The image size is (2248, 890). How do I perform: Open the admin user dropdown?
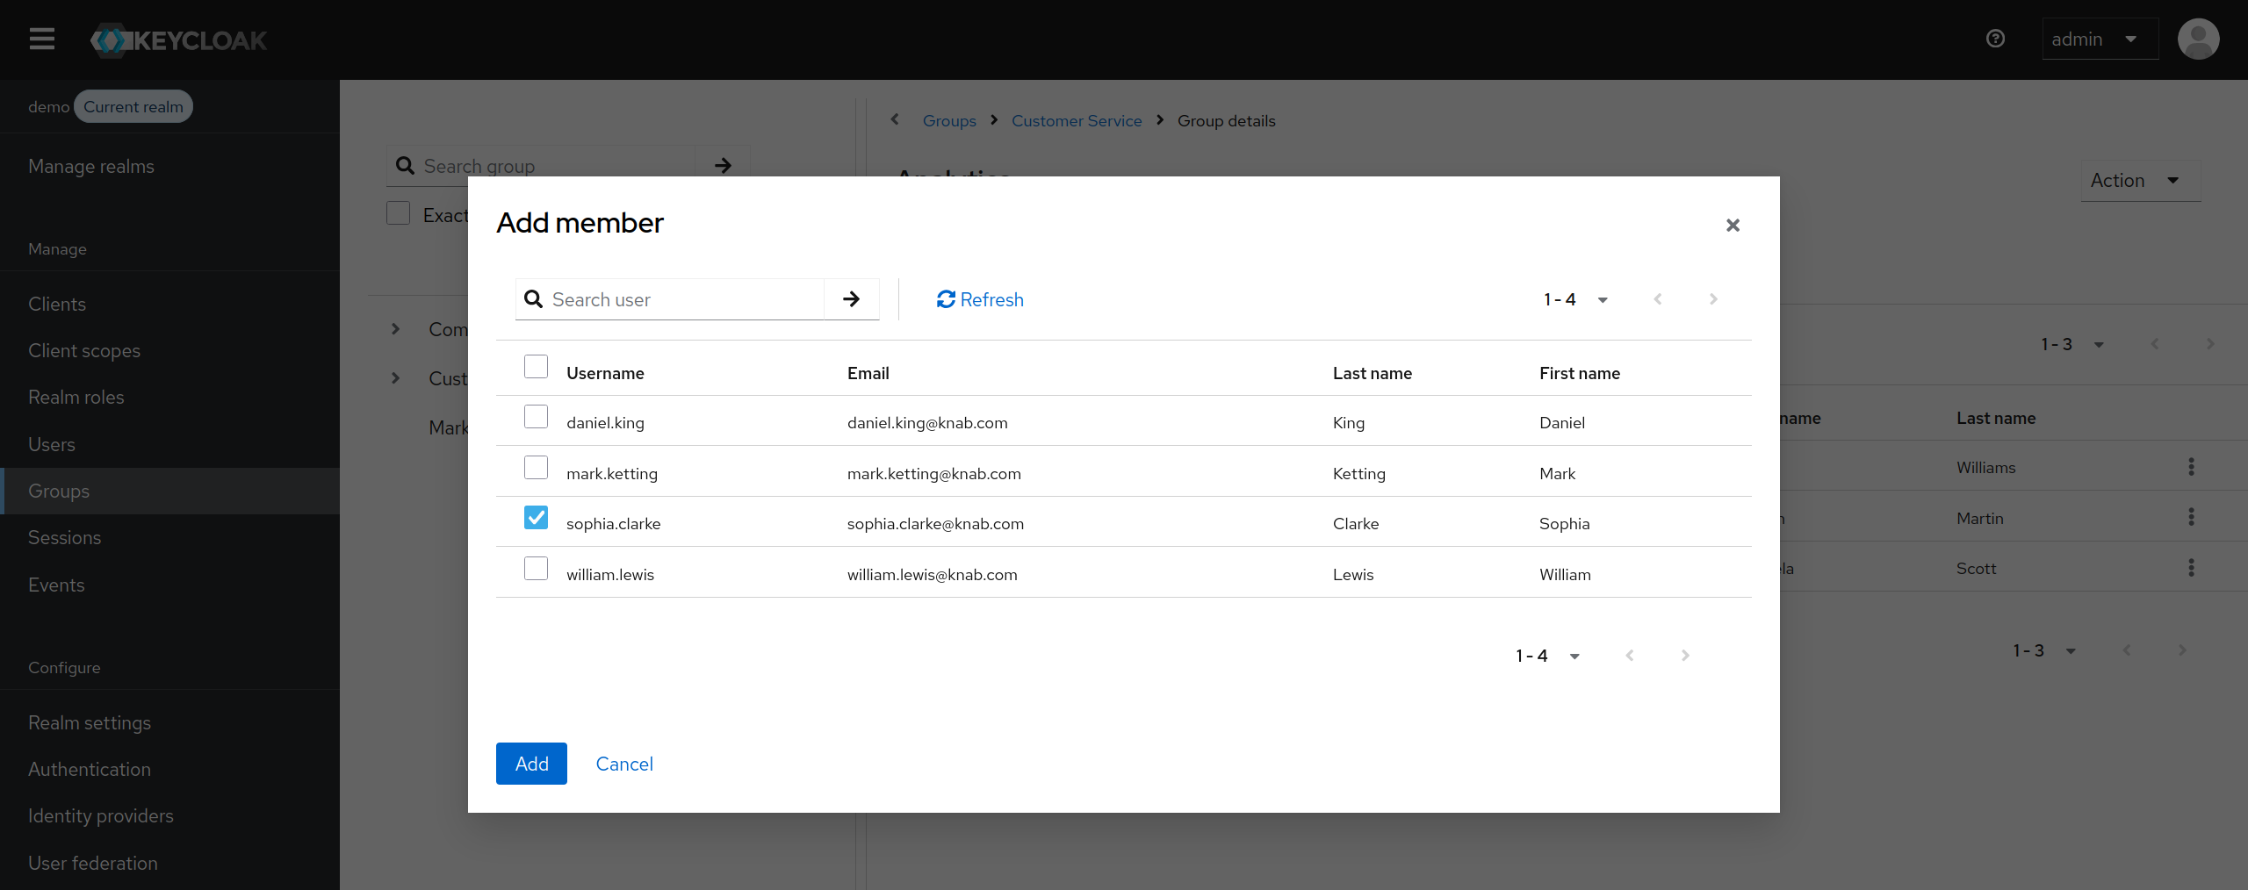(2100, 39)
